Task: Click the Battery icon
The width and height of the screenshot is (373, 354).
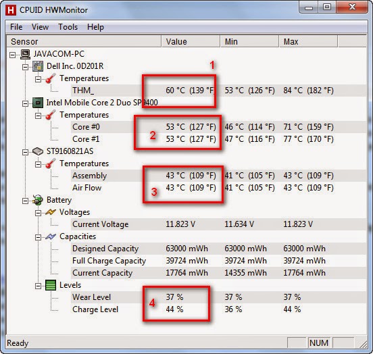Action: pyautogui.click(x=38, y=200)
